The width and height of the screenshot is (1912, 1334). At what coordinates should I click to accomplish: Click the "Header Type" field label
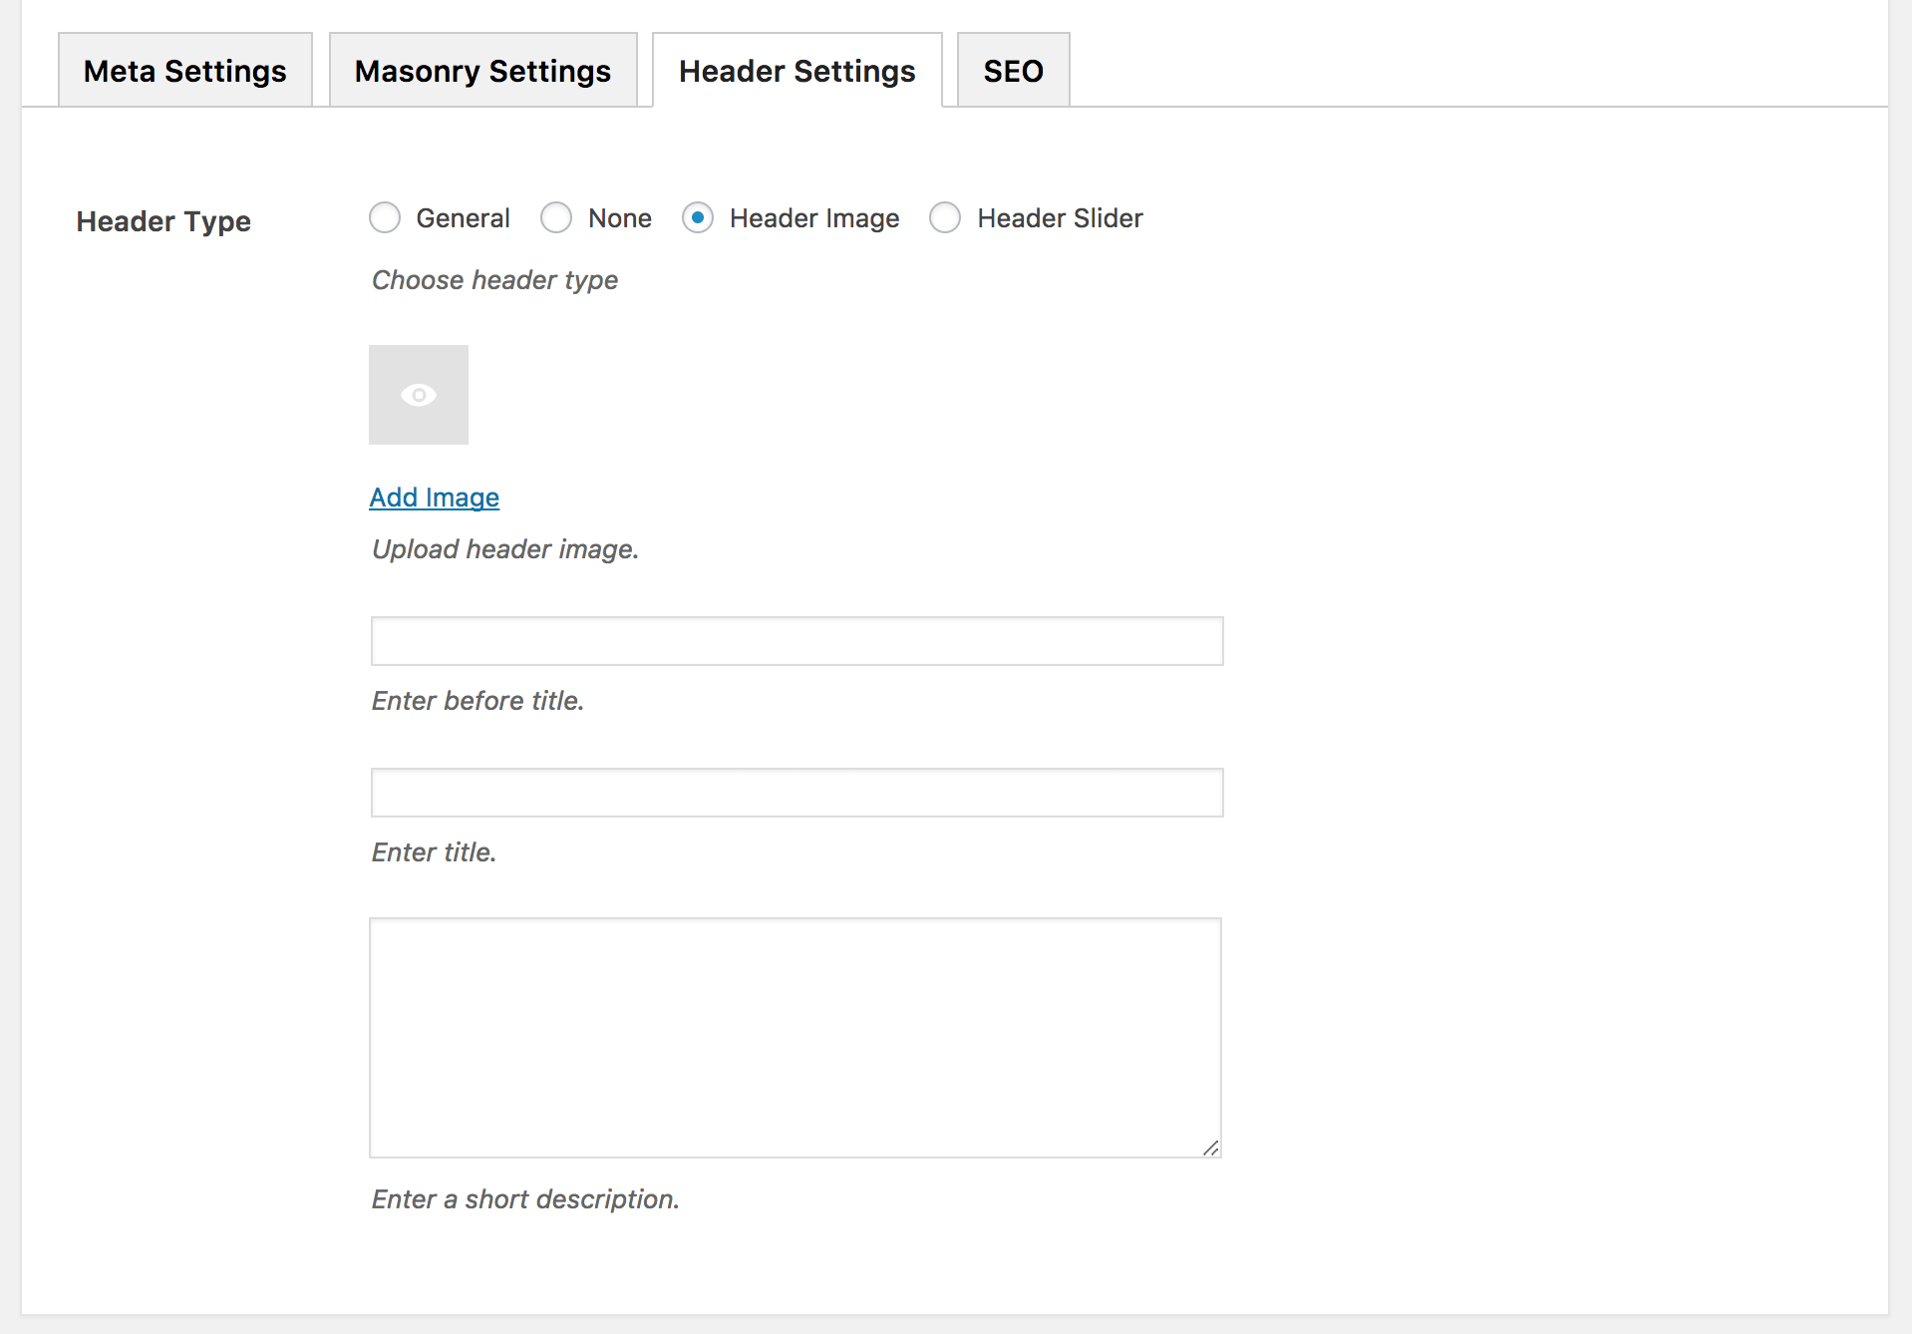tap(163, 221)
